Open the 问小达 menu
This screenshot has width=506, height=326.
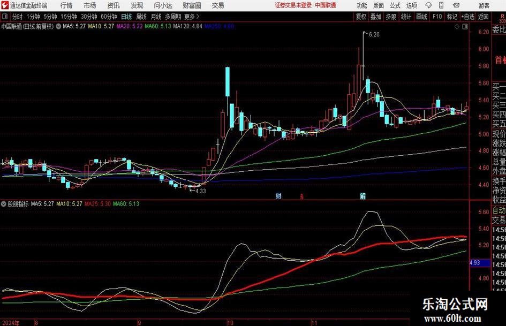click(163, 5)
